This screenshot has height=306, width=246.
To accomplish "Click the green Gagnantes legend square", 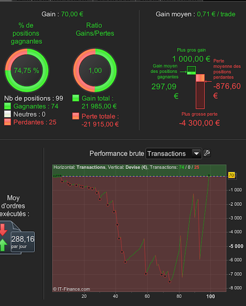I will click(8, 106).
